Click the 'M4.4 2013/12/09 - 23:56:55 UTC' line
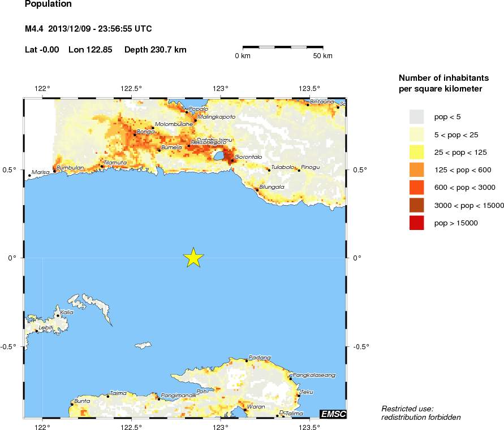Screen dimensions: 504x430 88,29
